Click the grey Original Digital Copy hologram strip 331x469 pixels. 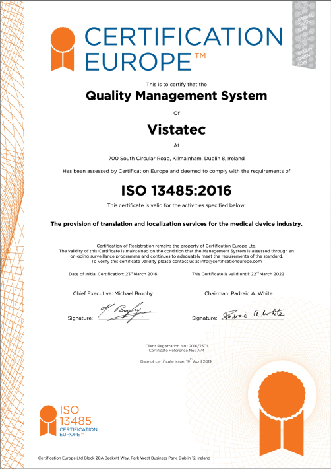(304, 35)
